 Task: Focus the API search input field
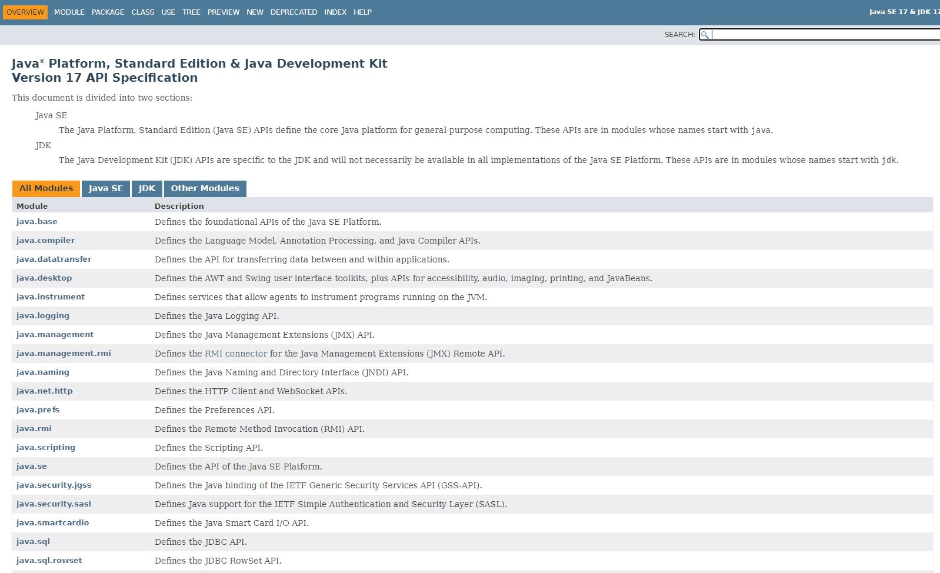pos(824,35)
